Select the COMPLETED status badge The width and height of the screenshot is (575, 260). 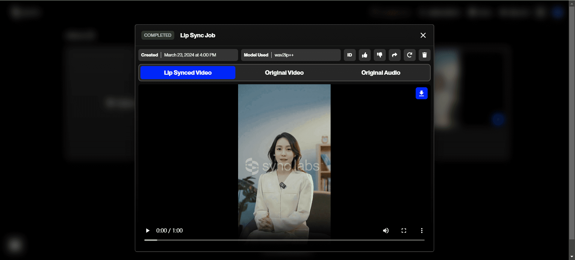click(158, 35)
